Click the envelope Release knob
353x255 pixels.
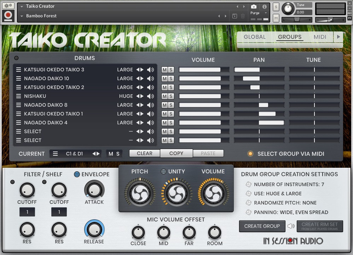(94, 229)
